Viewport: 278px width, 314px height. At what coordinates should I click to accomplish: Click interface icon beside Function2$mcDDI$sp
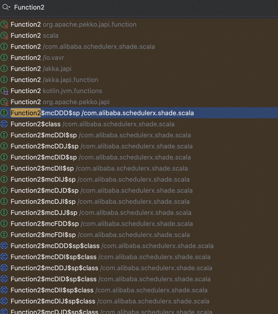click(x=4, y=135)
